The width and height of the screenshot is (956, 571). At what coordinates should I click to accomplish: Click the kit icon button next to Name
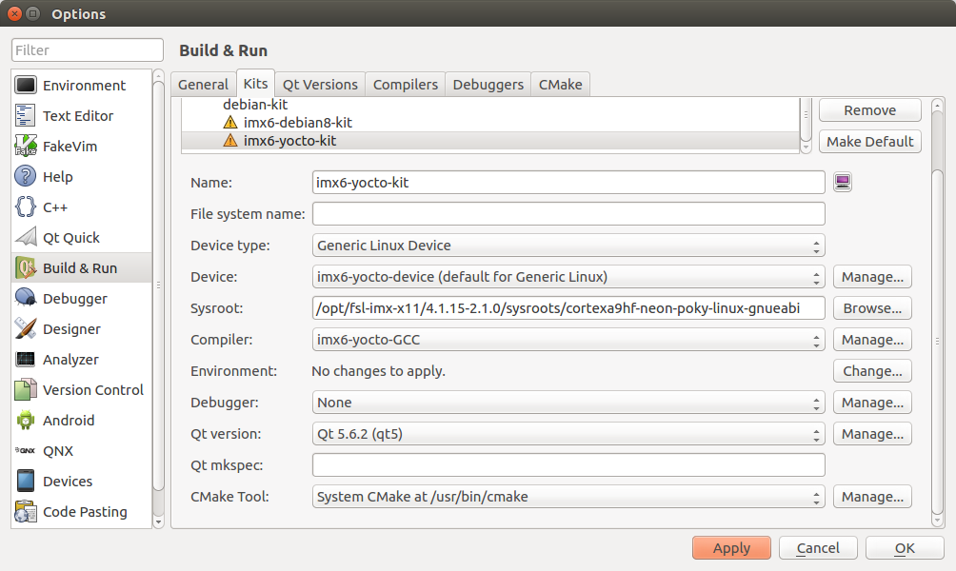[842, 182]
